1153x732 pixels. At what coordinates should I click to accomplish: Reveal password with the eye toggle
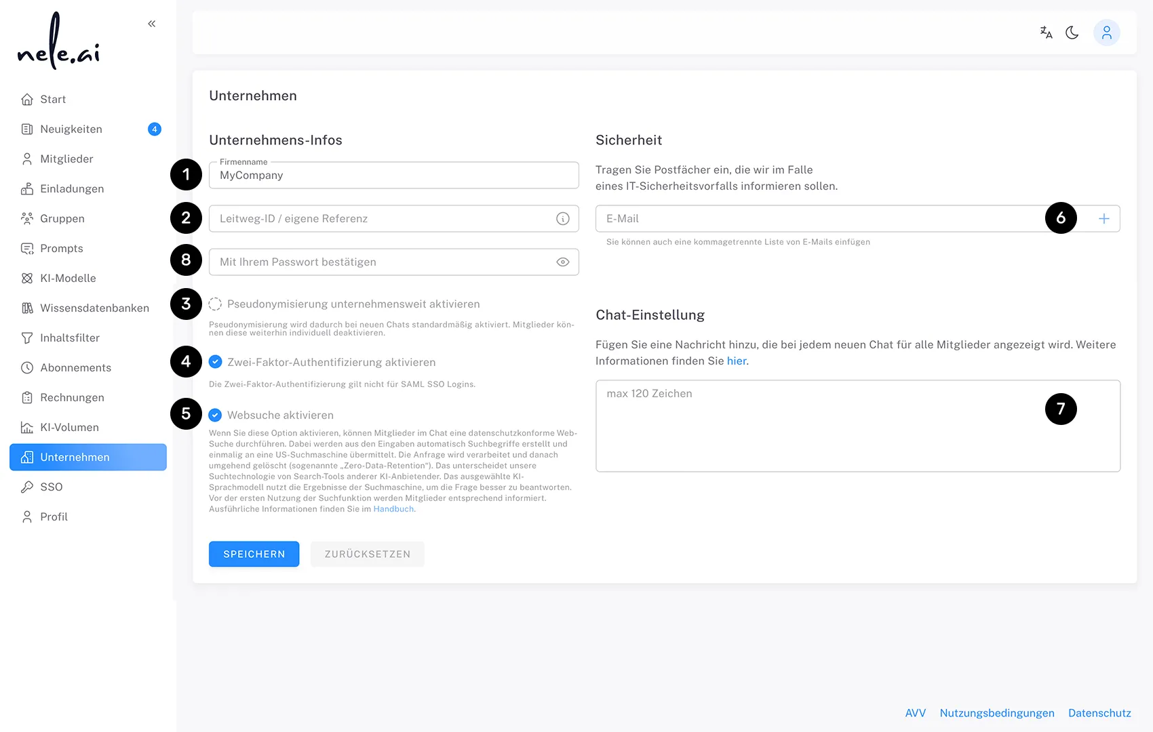(562, 262)
